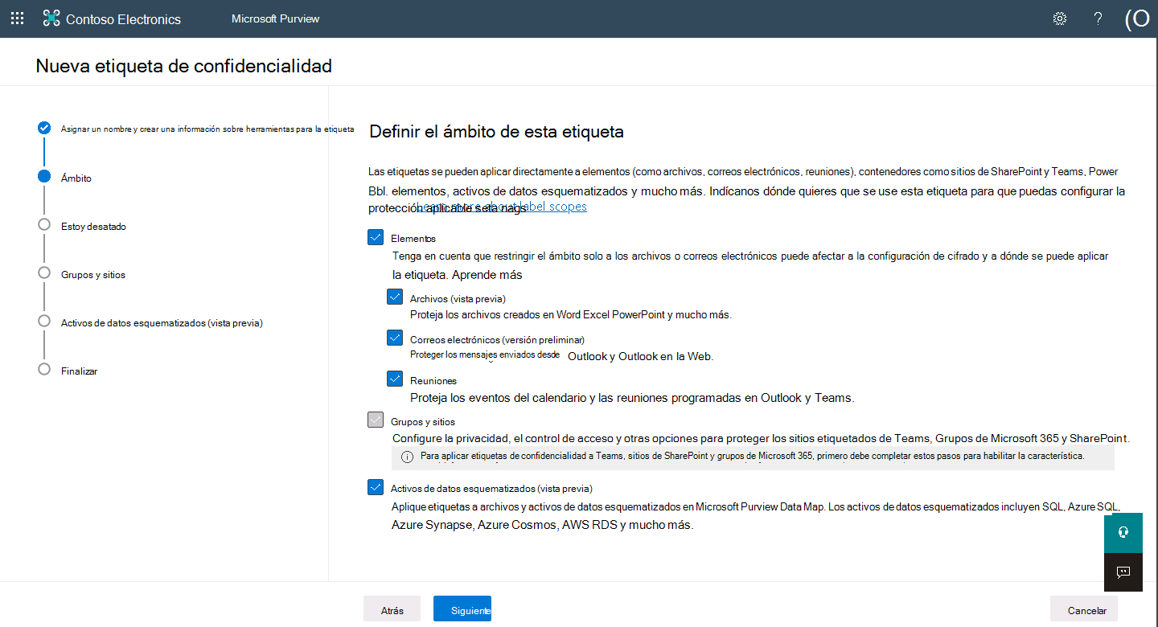Open the Purview settings gear

(x=1059, y=18)
